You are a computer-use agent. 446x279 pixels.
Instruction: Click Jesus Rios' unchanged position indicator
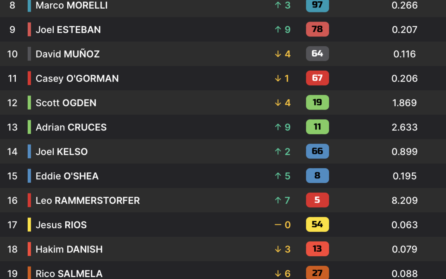pyautogui.click(x=282, y=225)
